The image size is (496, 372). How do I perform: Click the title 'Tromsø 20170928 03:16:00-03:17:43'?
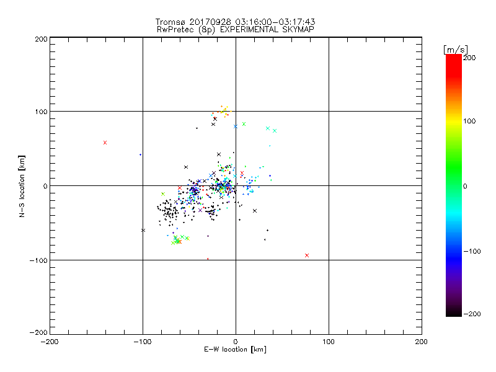click(235, 22)
